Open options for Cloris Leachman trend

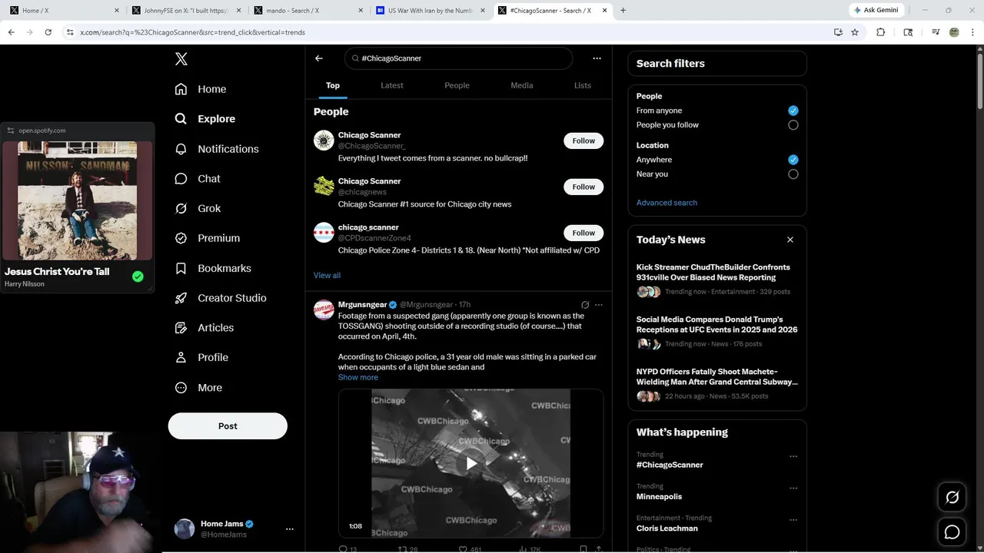(x=793, y=520)
